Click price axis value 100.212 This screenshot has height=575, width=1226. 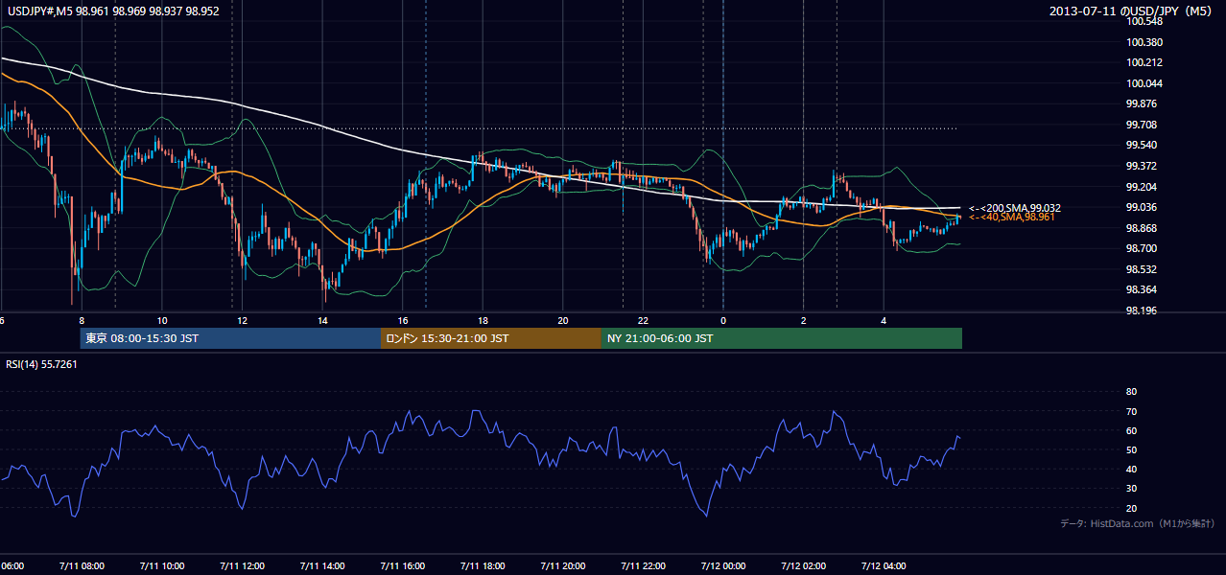(1144, 63)
